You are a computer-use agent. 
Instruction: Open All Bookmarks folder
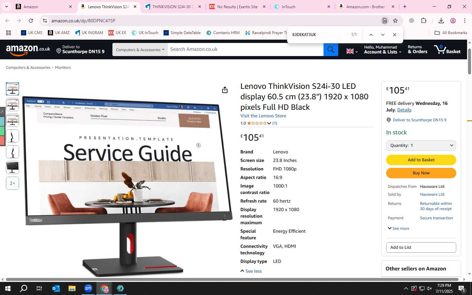click(451, 33)
